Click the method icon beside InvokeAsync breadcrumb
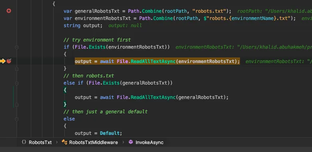 point(131,142)
